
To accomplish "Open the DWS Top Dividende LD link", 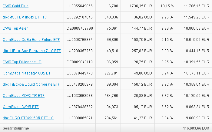I will 22,62.
